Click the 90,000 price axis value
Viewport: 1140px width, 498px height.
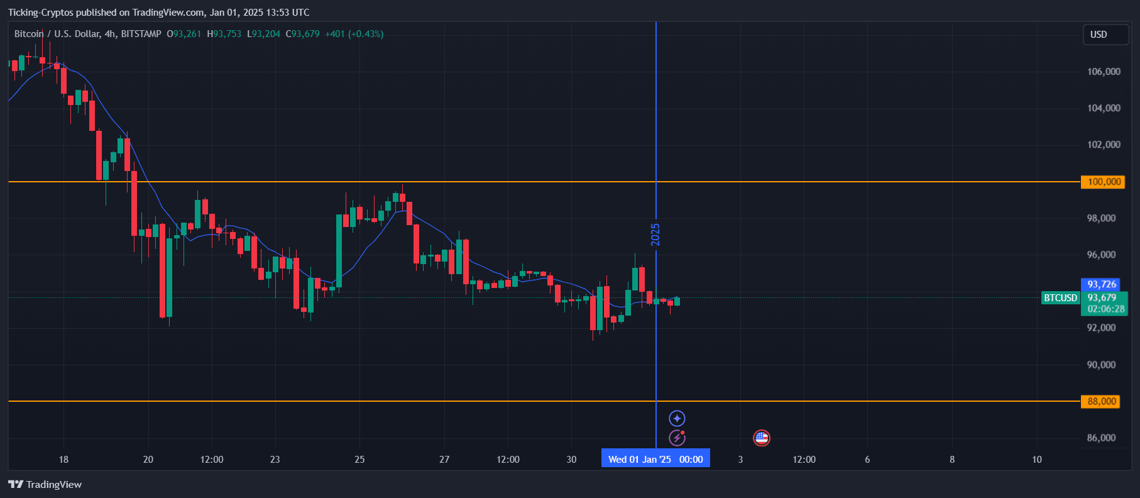pos(1101,364)
